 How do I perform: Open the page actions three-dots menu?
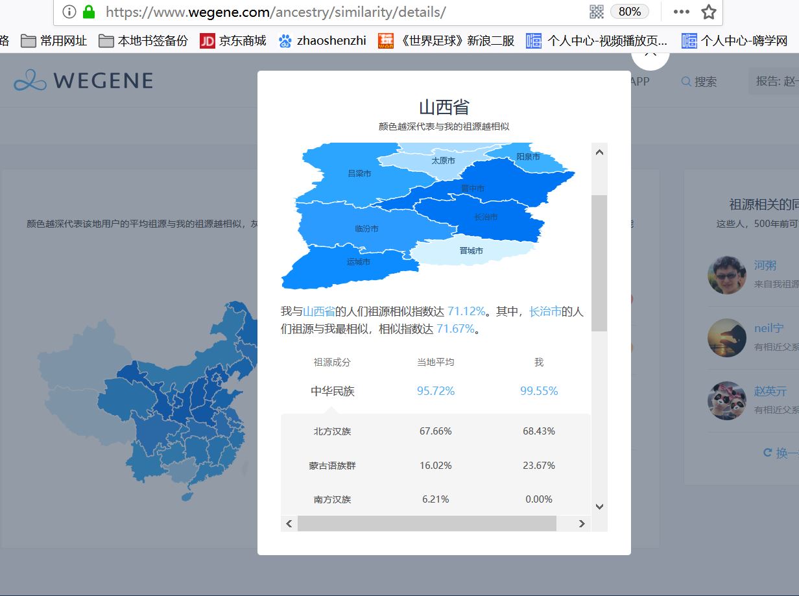pos(681,12)
